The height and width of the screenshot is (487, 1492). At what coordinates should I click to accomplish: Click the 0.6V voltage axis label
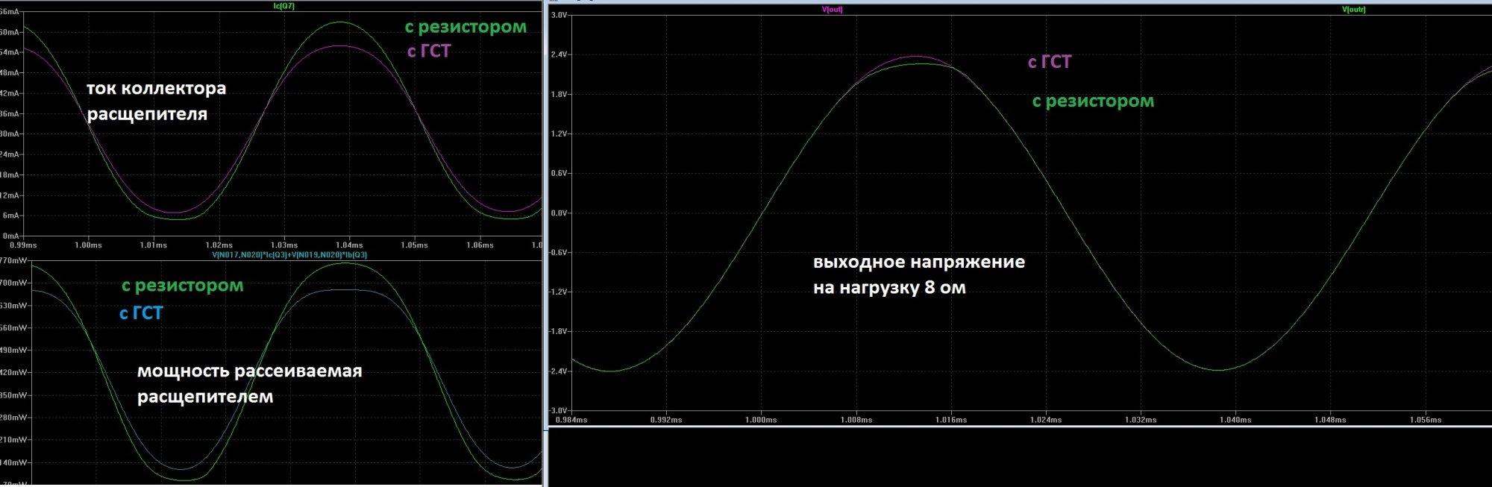(559, 173)
